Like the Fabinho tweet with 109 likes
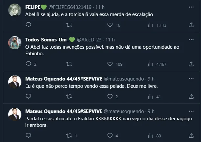 click(x=110, y=64)
